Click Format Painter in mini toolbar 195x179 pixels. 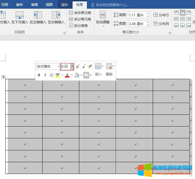(x=90, y=66)
